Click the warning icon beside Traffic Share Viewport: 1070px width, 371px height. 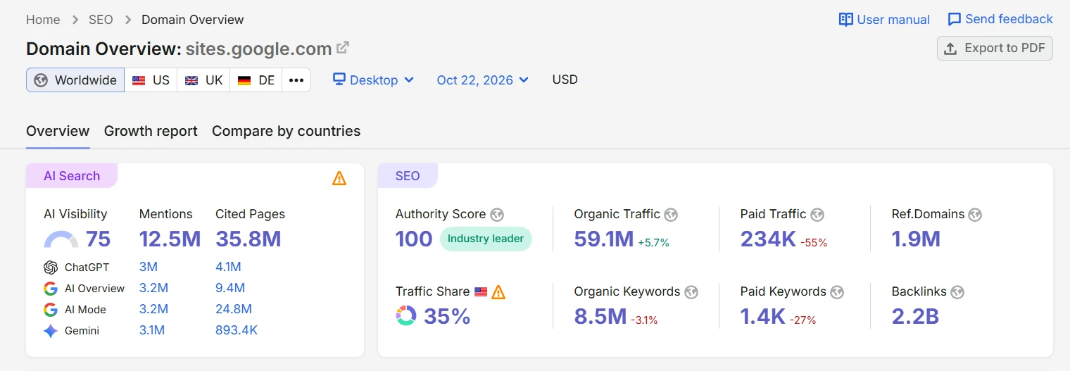[x=498, y=291]
